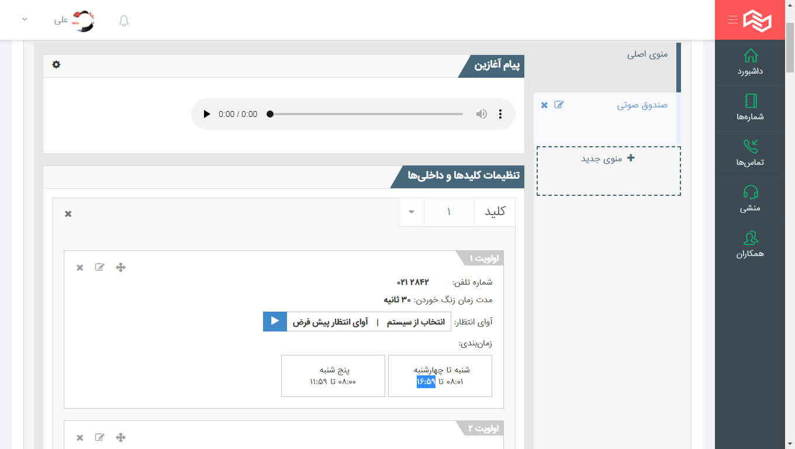Click the move handle of اولویت ۱

click(x=120, y=267)
